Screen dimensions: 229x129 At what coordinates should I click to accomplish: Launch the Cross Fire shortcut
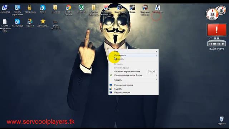click(145, 10)
